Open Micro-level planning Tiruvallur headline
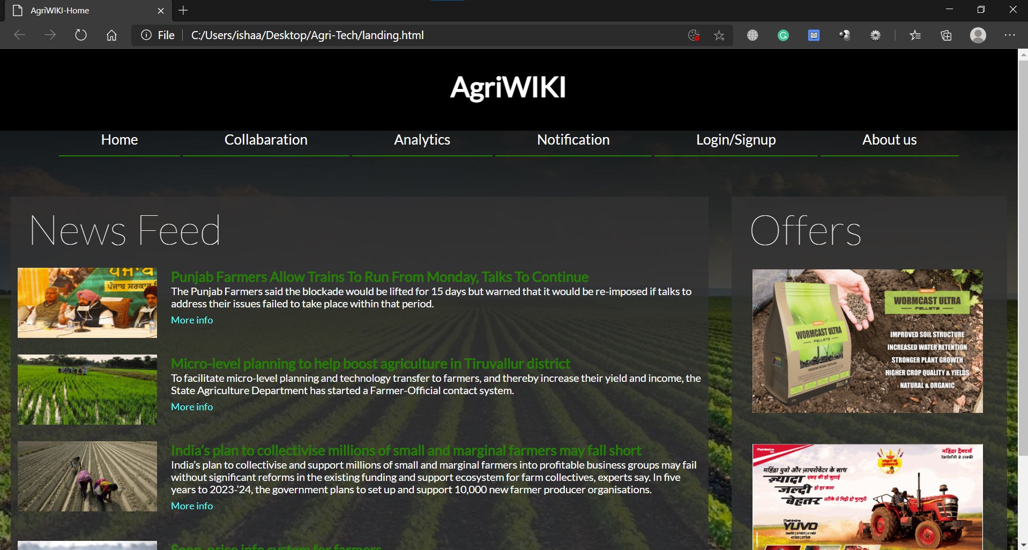1028x550 pixels. (x=370, y=364)
